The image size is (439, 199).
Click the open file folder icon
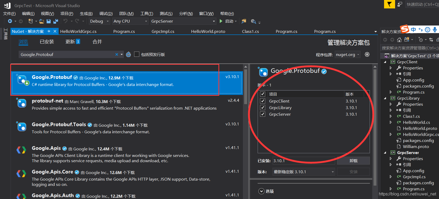click(42, 21)
